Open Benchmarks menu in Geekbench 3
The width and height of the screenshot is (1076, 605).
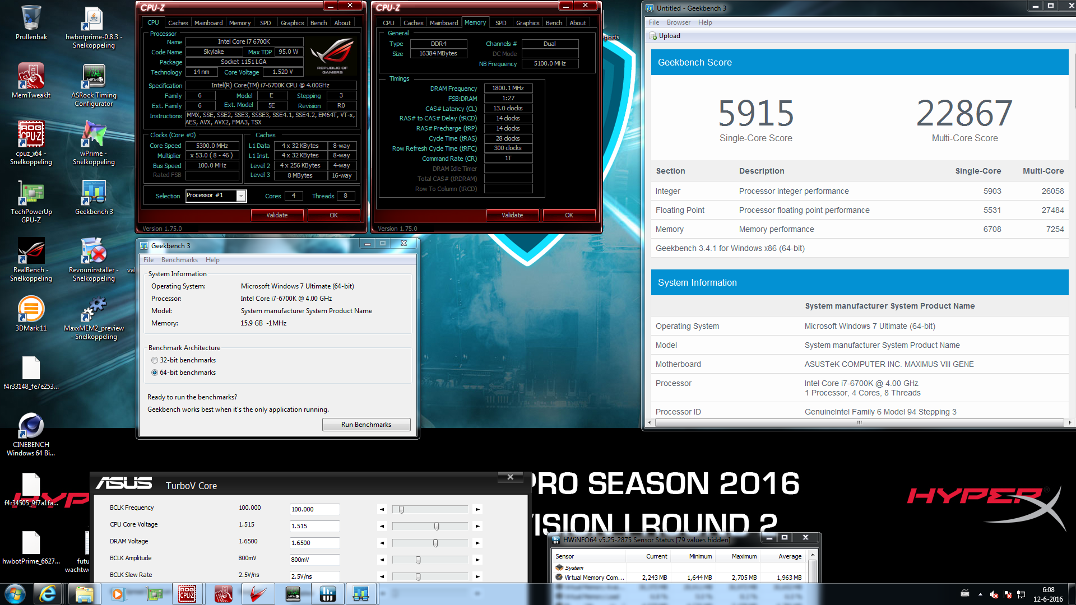179,260
